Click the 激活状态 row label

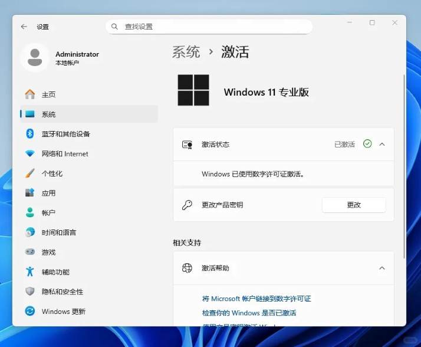(x=215, y=145)
